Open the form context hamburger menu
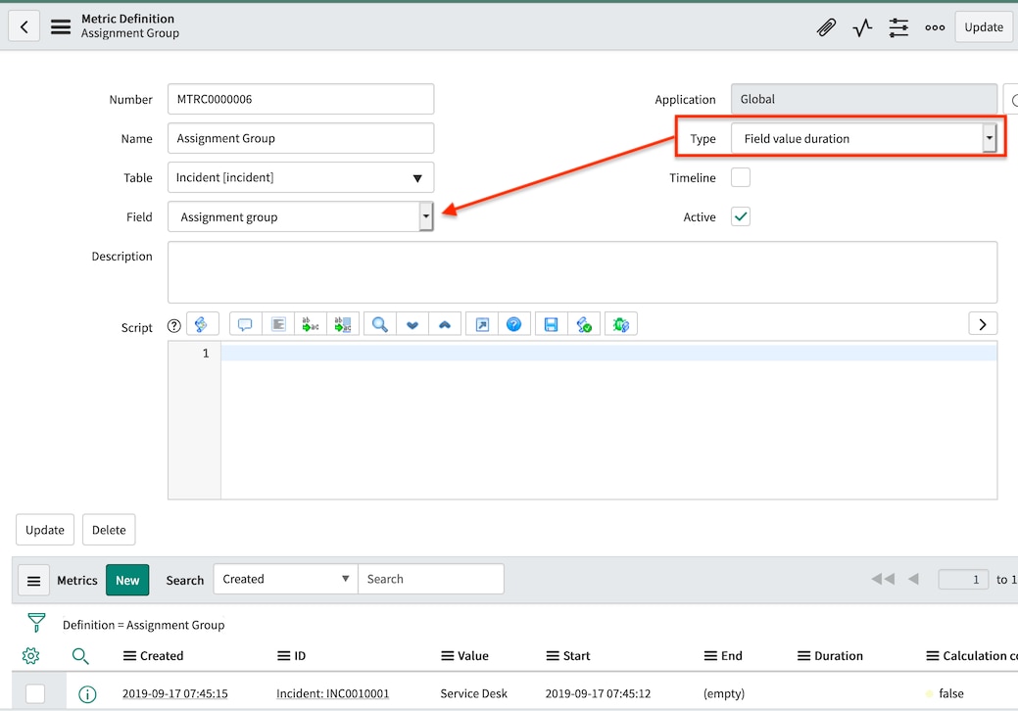This screenshot has width=1018, height=711. click(61, 26)
